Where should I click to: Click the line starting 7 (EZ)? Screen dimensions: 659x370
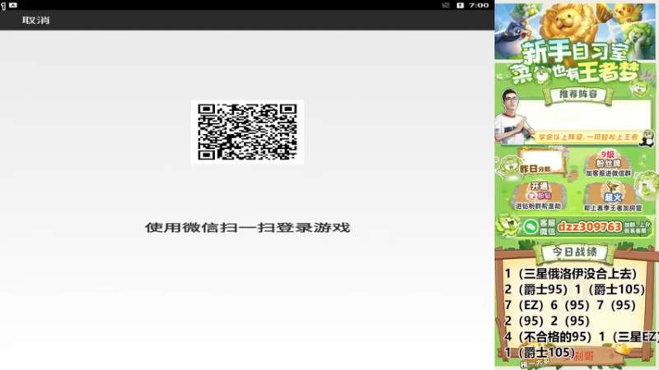tap(570, 305)
